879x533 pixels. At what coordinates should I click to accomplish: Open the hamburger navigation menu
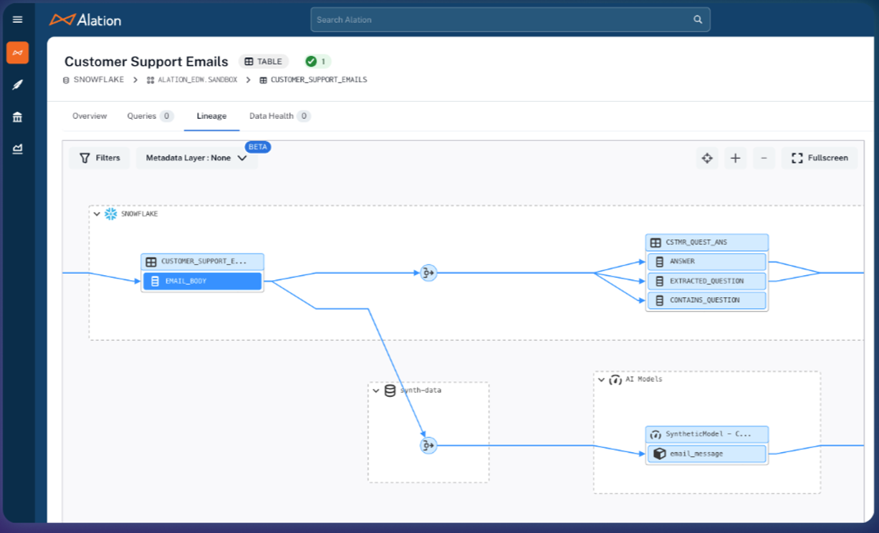(18, 20)
